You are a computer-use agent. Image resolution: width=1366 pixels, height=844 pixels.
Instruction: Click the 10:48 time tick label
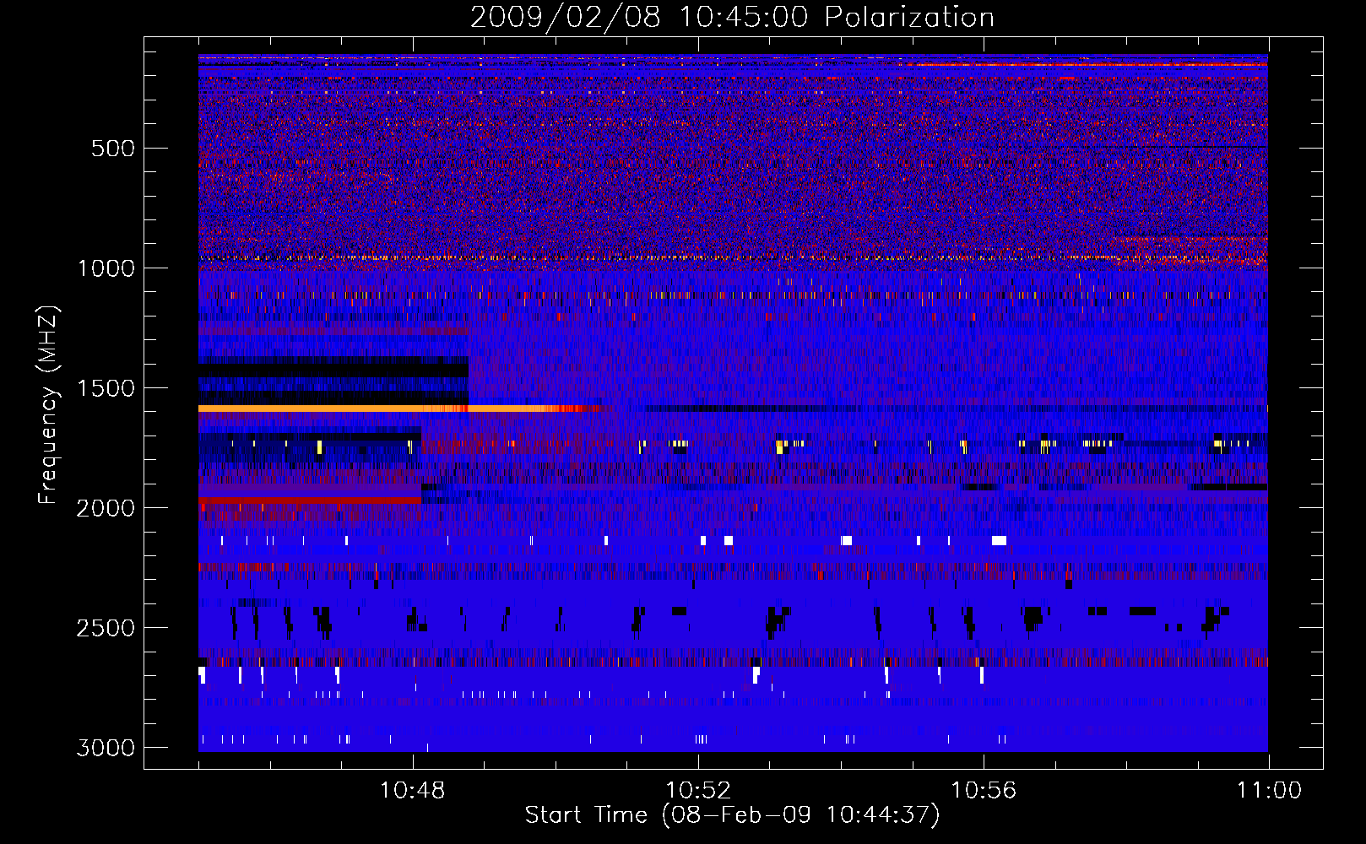coord(413,791)
